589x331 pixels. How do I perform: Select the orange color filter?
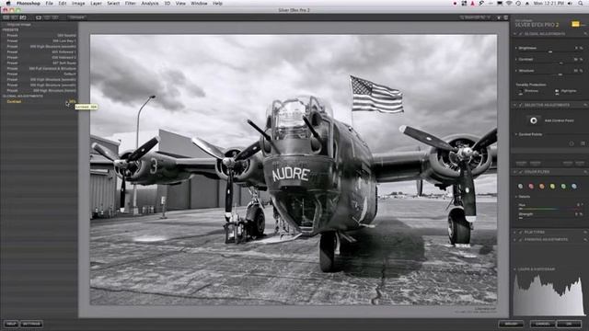click(x=542, y=186)
